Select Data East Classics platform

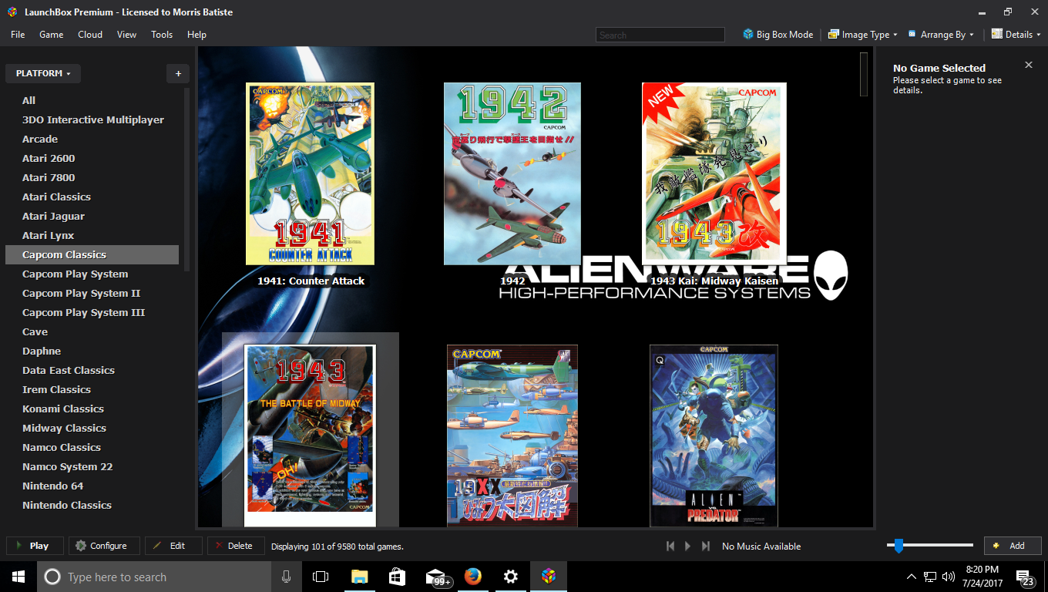click(x=92, y=370)
